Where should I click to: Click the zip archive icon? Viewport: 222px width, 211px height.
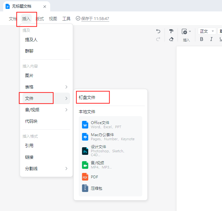pos(85,188)
